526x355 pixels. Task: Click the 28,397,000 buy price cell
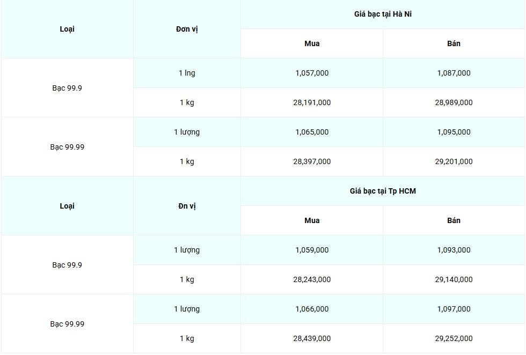coord(312,161)
